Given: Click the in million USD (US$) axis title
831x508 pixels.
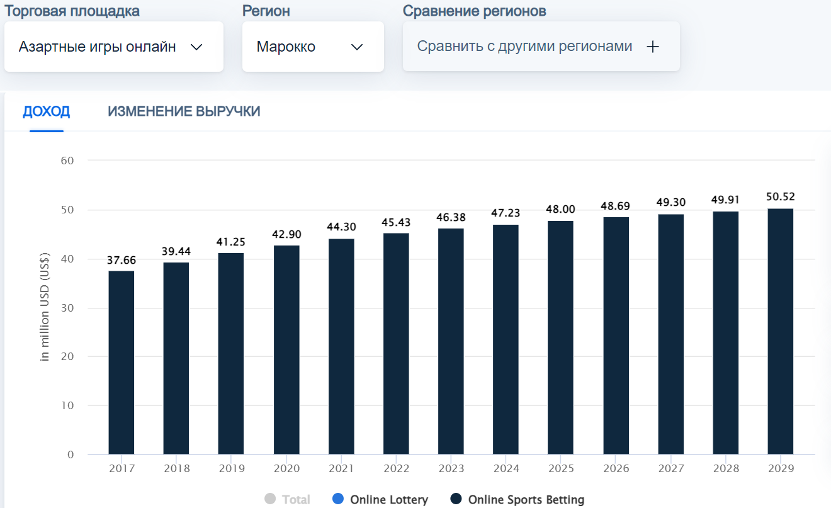Looking at the screenshot, I should point(45,307).
